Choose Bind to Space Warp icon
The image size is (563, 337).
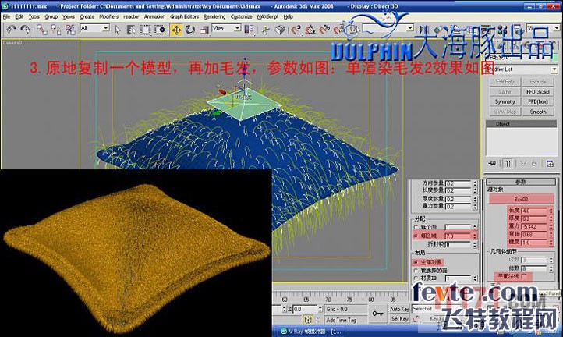point(70,30)
